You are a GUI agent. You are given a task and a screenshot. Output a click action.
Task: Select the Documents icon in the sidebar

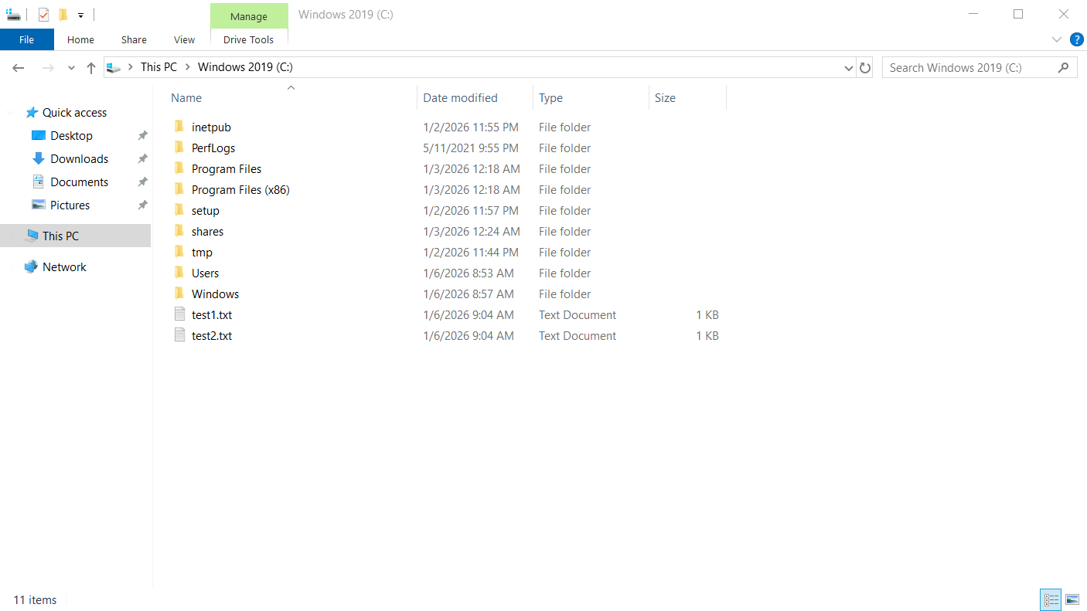(39, 182)
